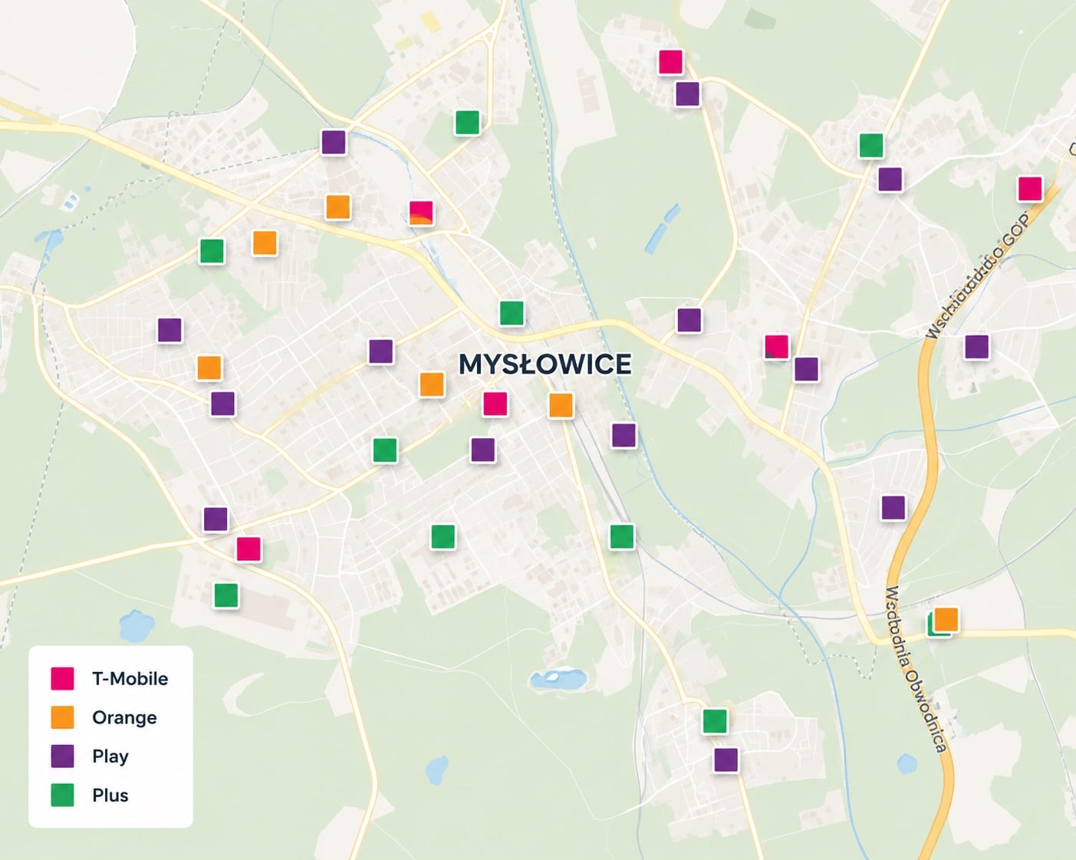Click the 'Wschodnia Obwodnica' road label
The image size is (1076, 860).
[916, 669]
